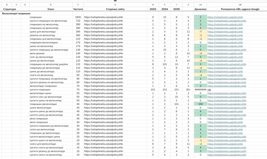Select the frequency cell 720
Screen dimensions: 267x159
[x=78, y=21]
